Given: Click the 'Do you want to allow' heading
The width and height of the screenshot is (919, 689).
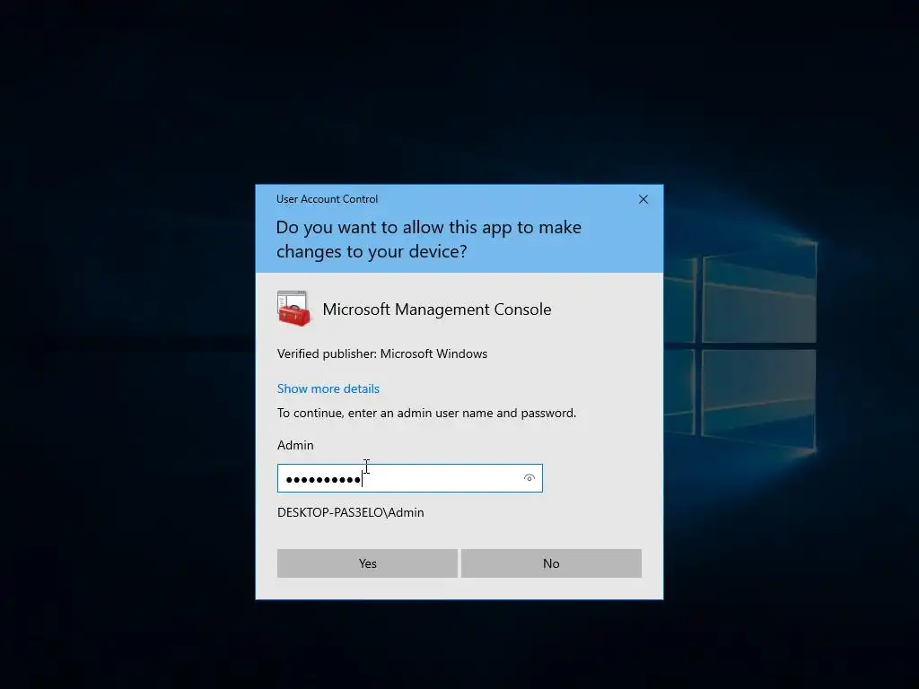Looking at the screenshot, I should [x=428, y=239].
